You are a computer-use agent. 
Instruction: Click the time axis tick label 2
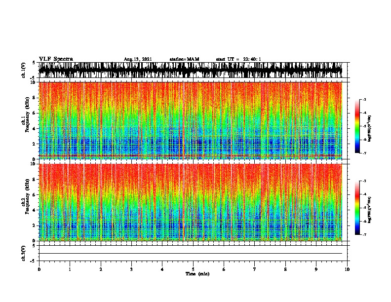[101, 269]
